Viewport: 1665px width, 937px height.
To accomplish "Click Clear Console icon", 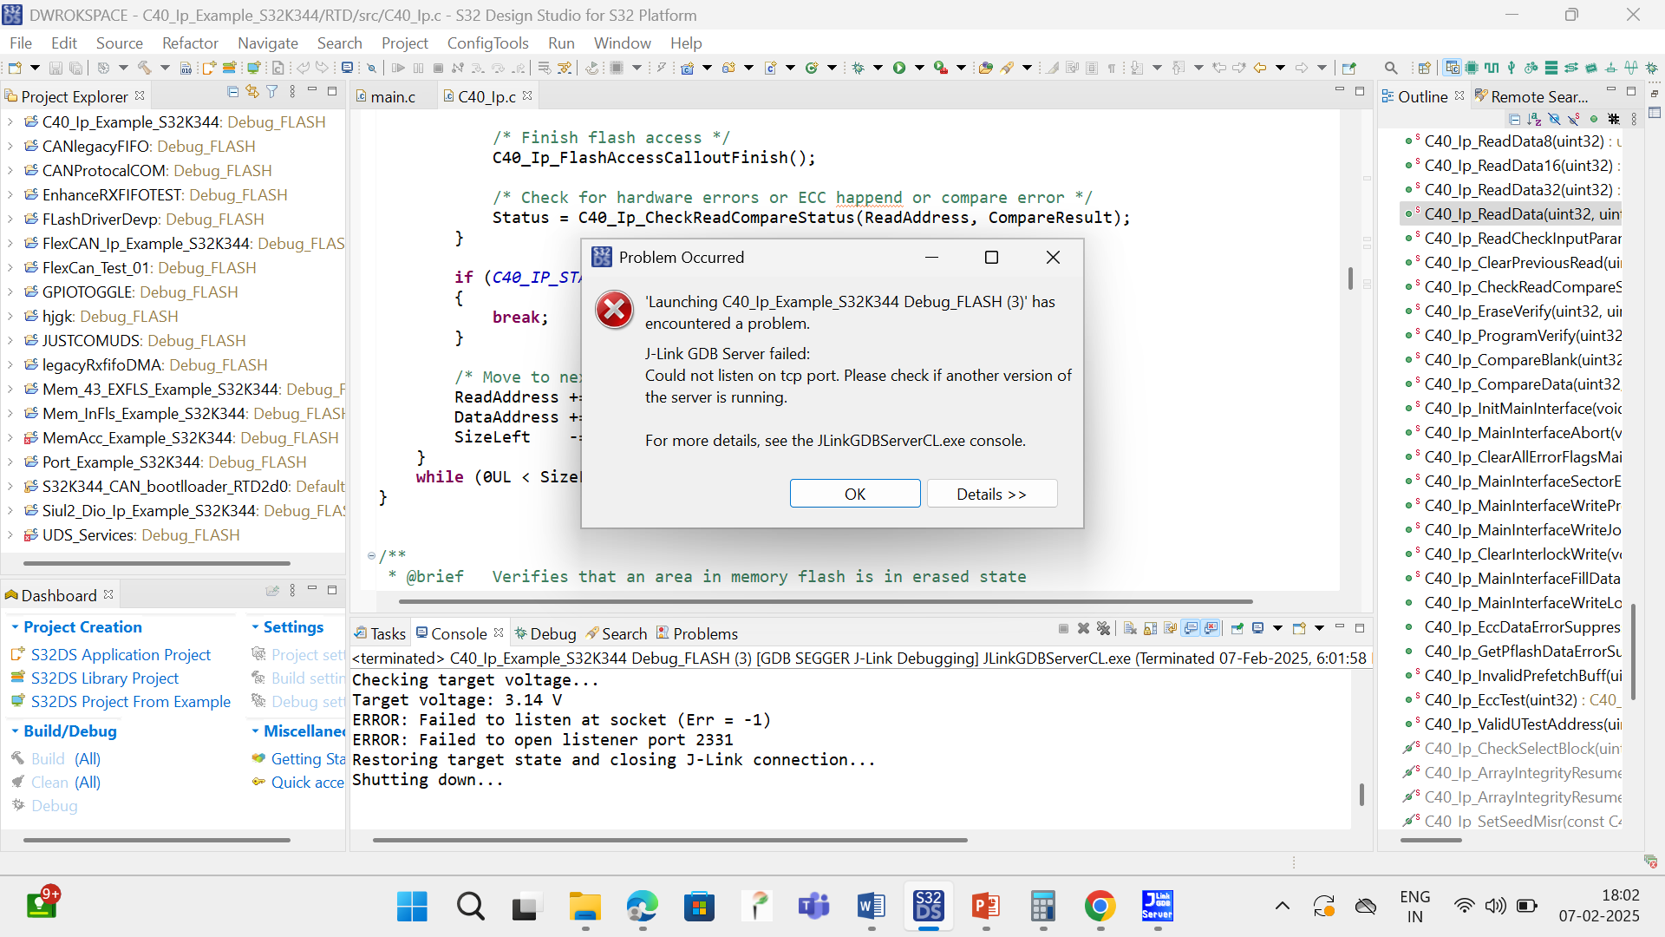I will pyautogui.click(x=1130, y=629).
